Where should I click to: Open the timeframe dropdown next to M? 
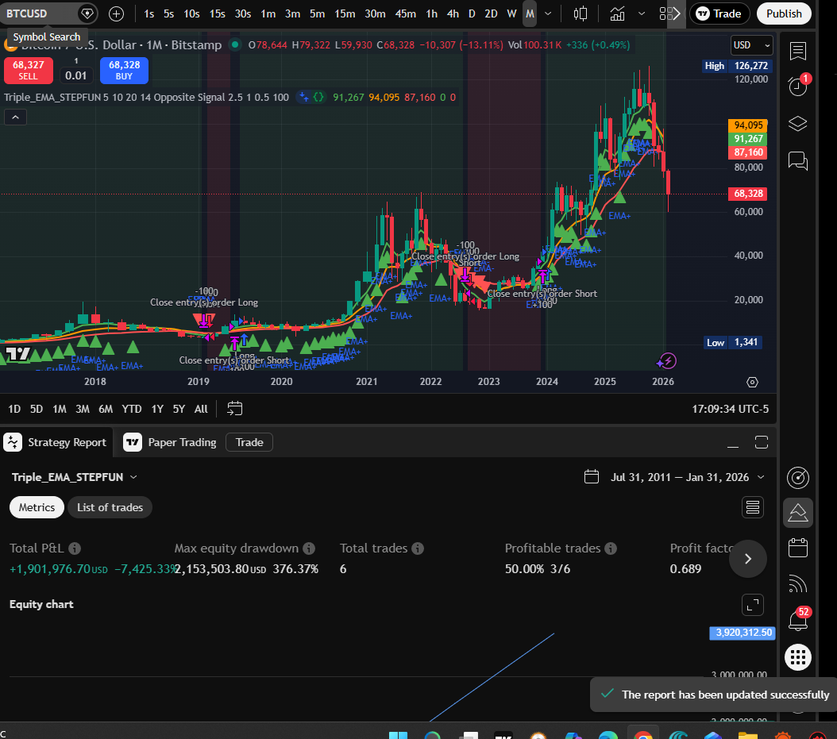tap(548, 13)
